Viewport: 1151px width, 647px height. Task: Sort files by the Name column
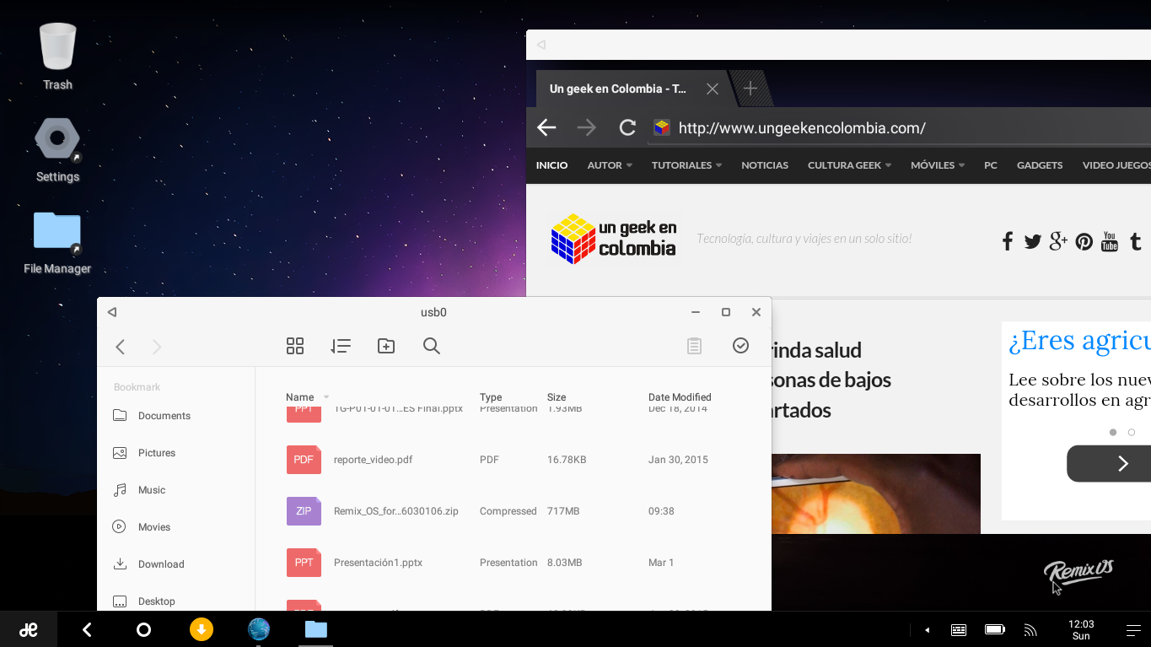coord(299,397)
